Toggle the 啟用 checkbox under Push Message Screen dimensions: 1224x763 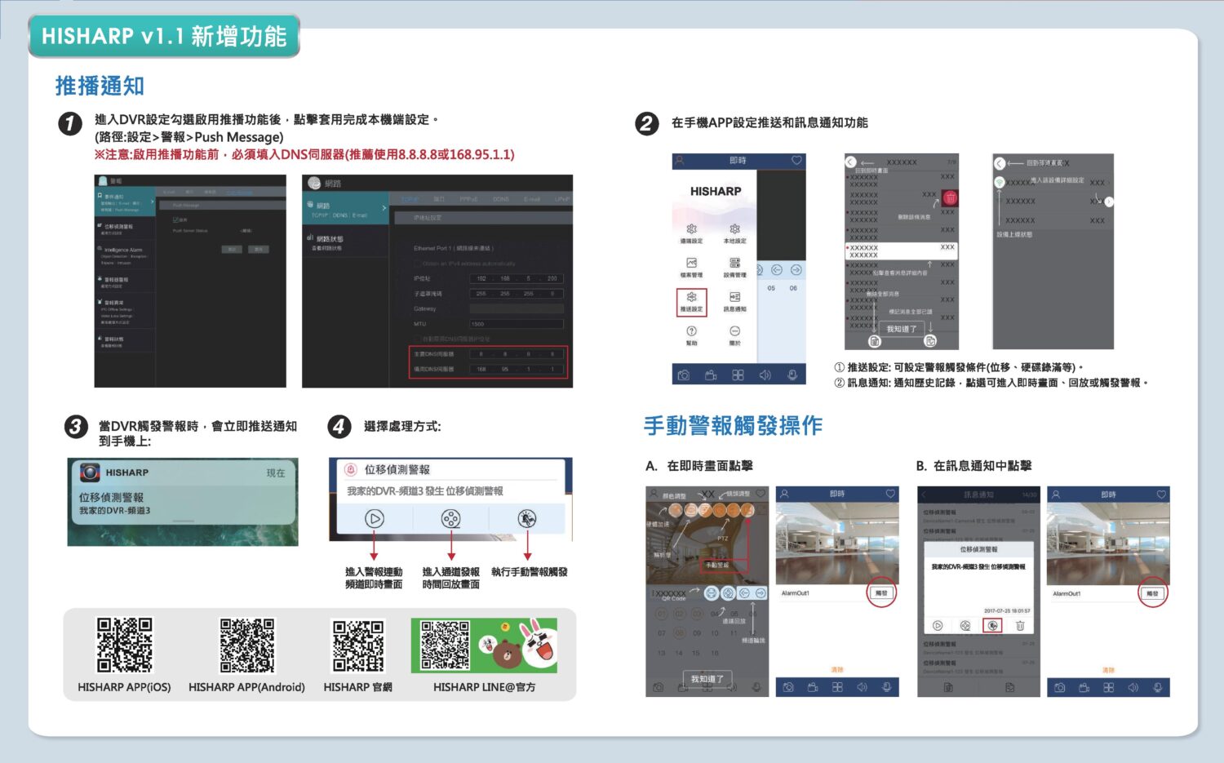tap(175, 220)
